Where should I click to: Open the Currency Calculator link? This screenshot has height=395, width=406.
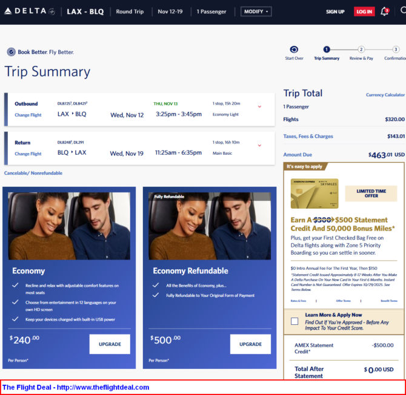385,95
